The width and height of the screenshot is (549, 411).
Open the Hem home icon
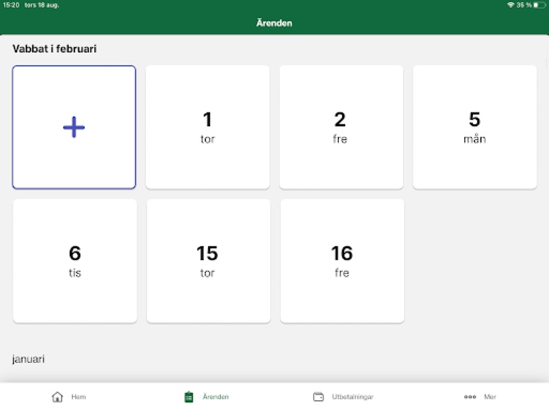[x=58, y=397]
